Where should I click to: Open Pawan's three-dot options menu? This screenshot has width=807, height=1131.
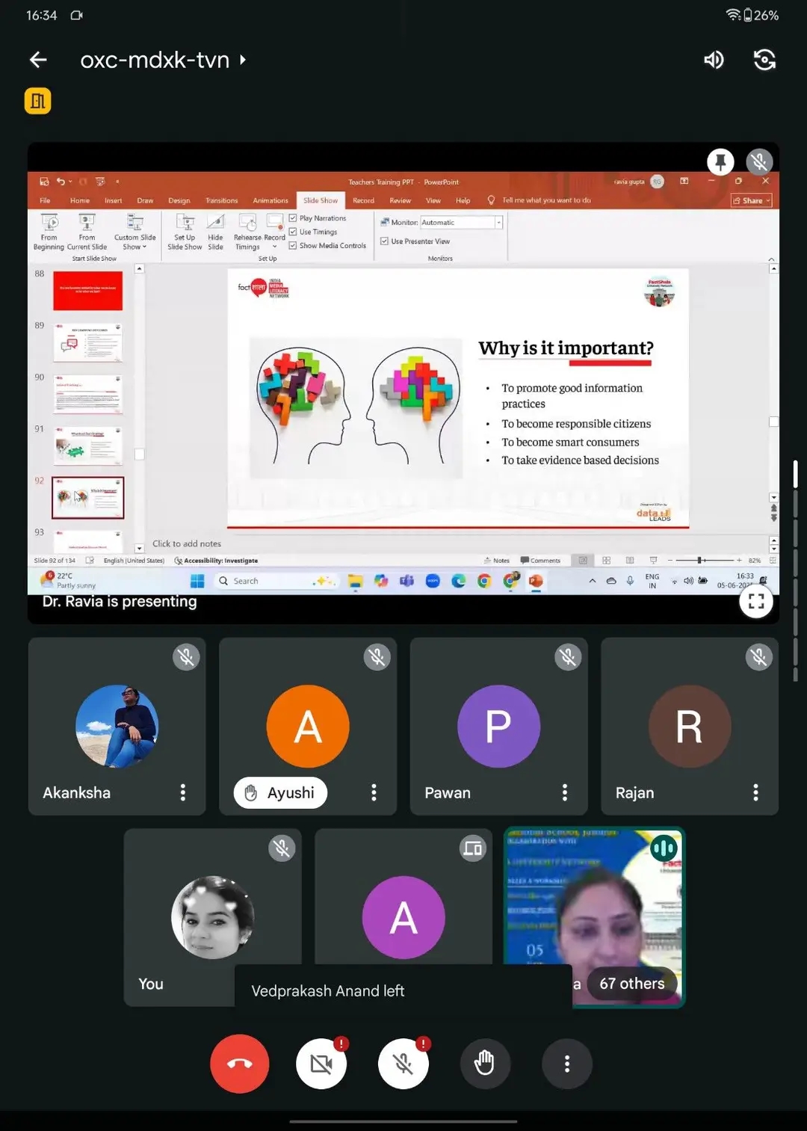click(565, 792)
